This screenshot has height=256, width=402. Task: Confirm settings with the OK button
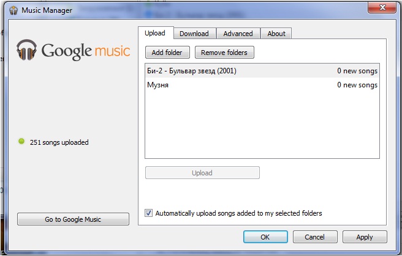pos(265,237)
